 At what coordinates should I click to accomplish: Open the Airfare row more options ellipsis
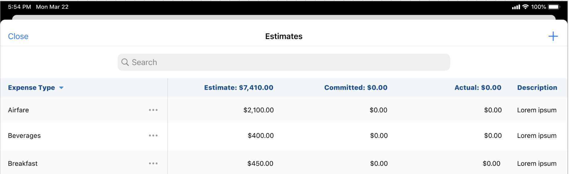[153, 110]
